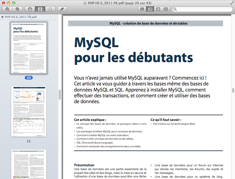
Task: Toggle the thumbnails sidebar view
Action: (150, 9)
